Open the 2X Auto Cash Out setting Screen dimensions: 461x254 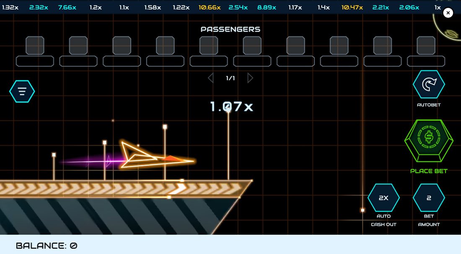coord(383,198)
